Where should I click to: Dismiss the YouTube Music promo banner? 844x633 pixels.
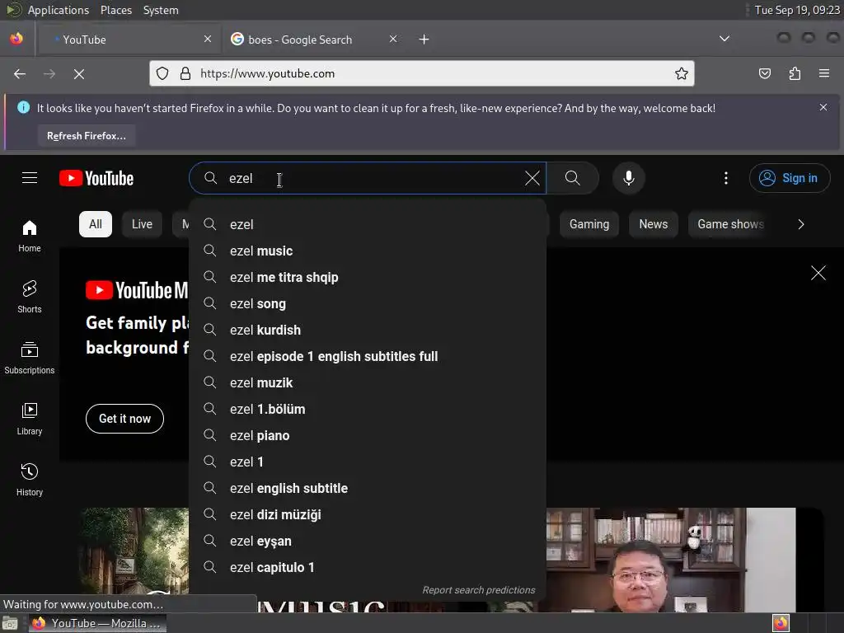(x=818, y=273)
